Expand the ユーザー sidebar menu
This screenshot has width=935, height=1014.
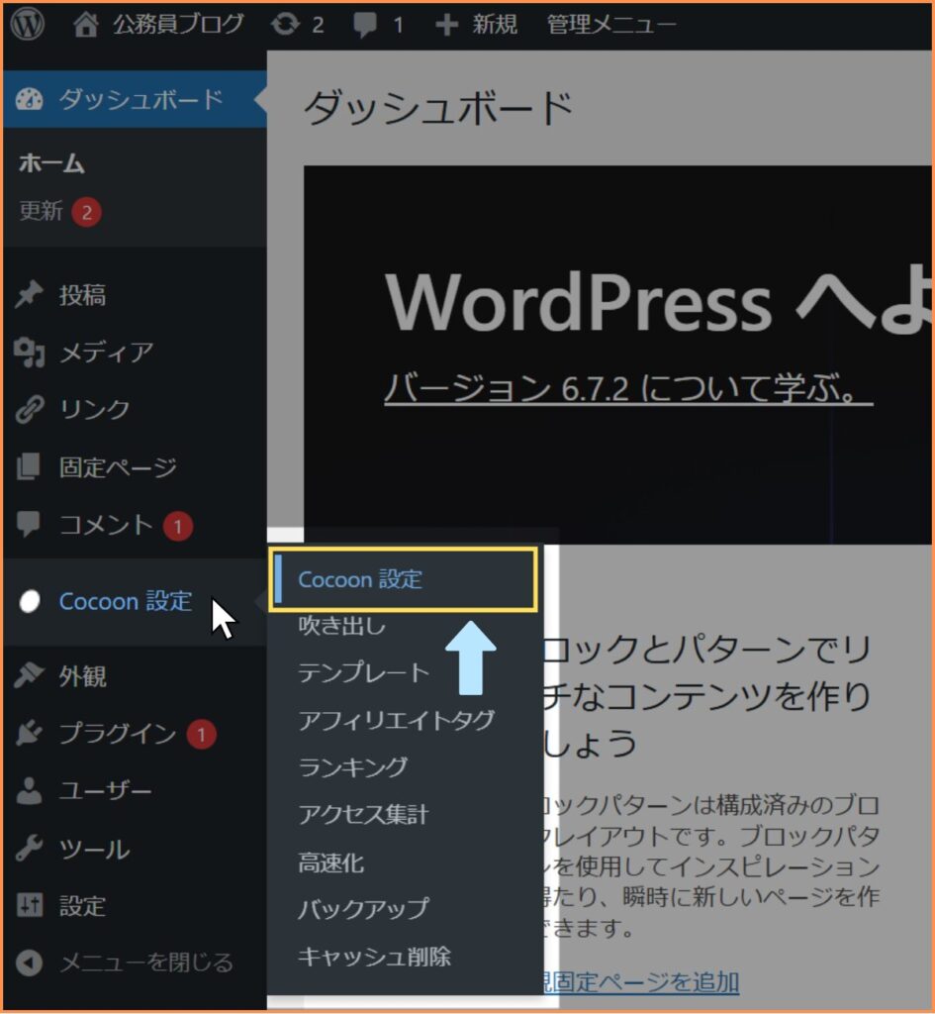point(105,791)
